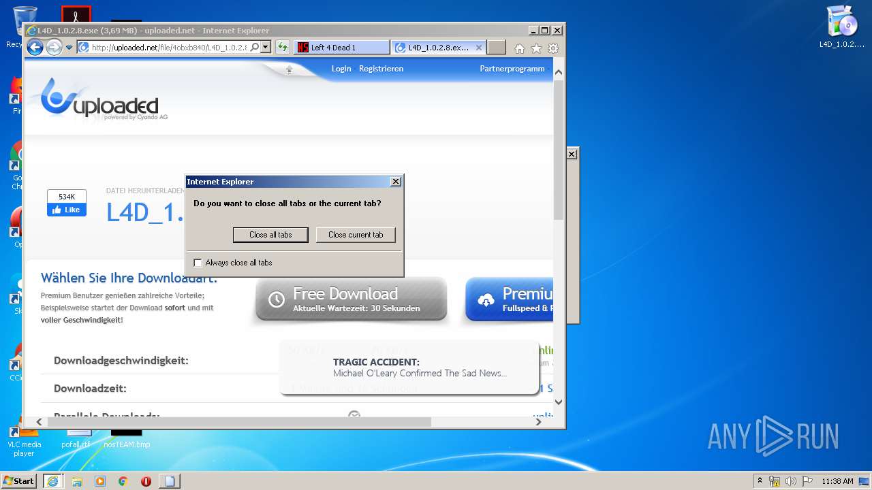
Task: Click the green Refresh icon
Action: 282,47
